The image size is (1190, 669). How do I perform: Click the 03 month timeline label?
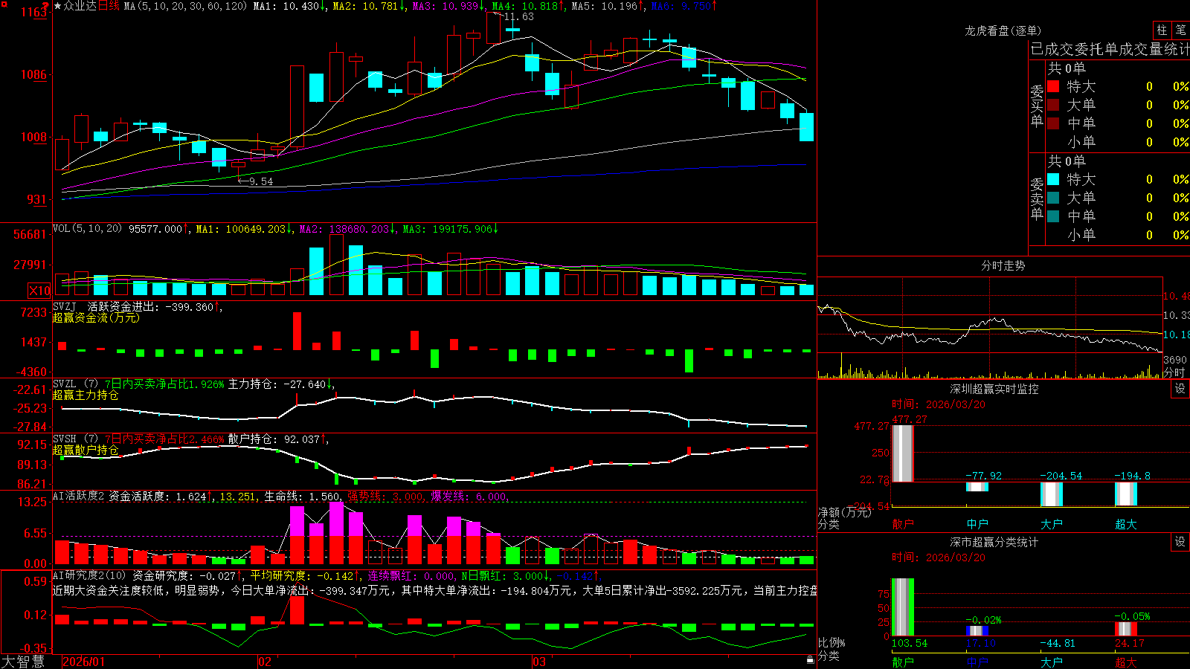[x=539, y=662]
